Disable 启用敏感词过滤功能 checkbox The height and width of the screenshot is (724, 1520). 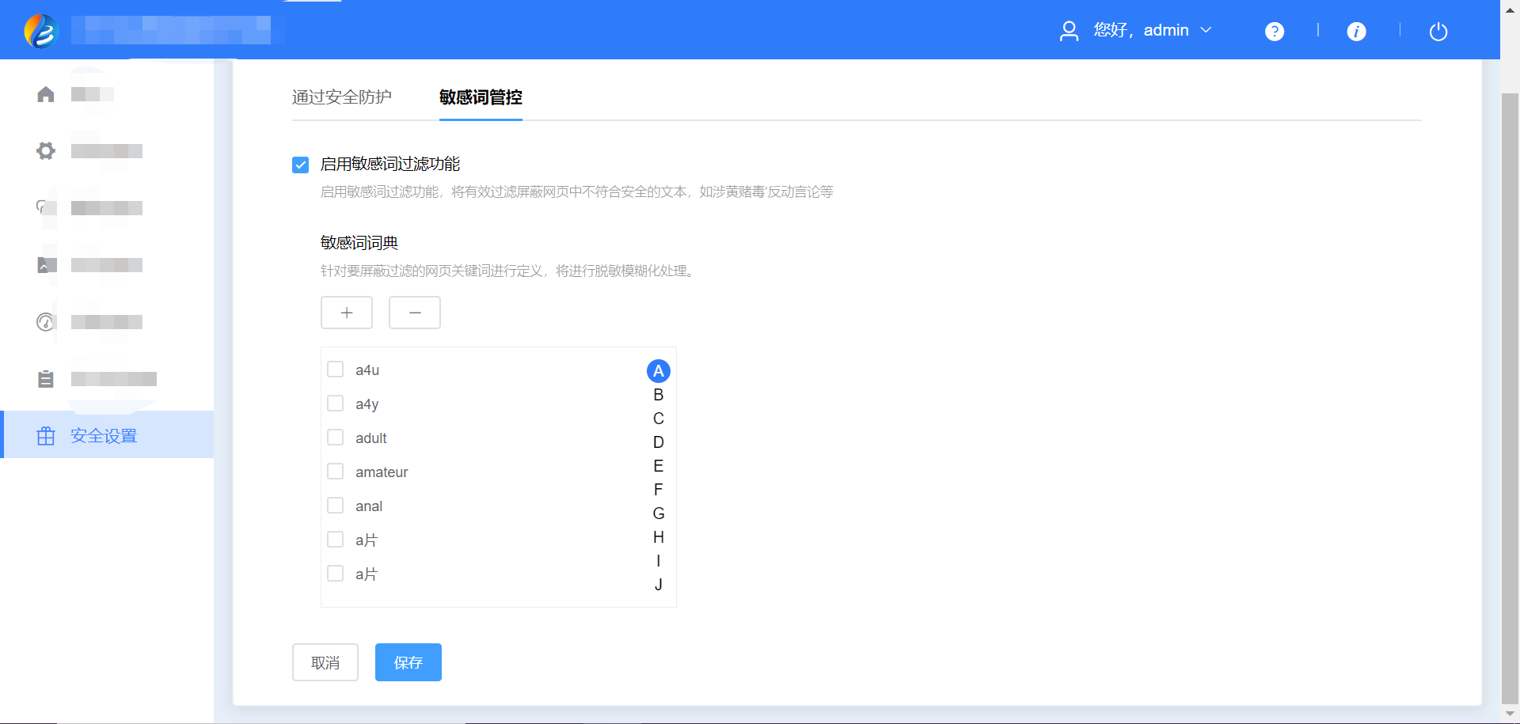point(300,165)
